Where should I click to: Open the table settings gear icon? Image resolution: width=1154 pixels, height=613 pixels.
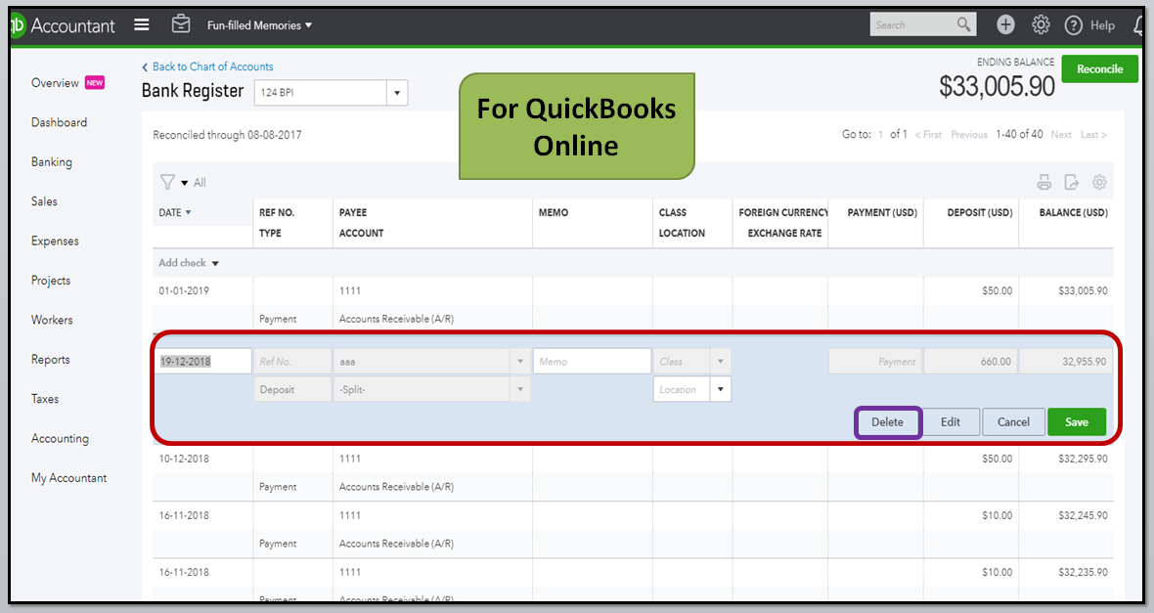point(1099,182)
